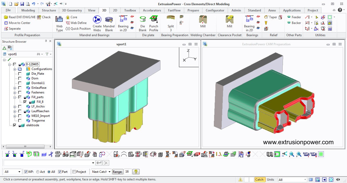The width and height of the screenshot is (347, 183).
Task: Open the All filter dropdown at bottom left
Action: pos(12,172)
